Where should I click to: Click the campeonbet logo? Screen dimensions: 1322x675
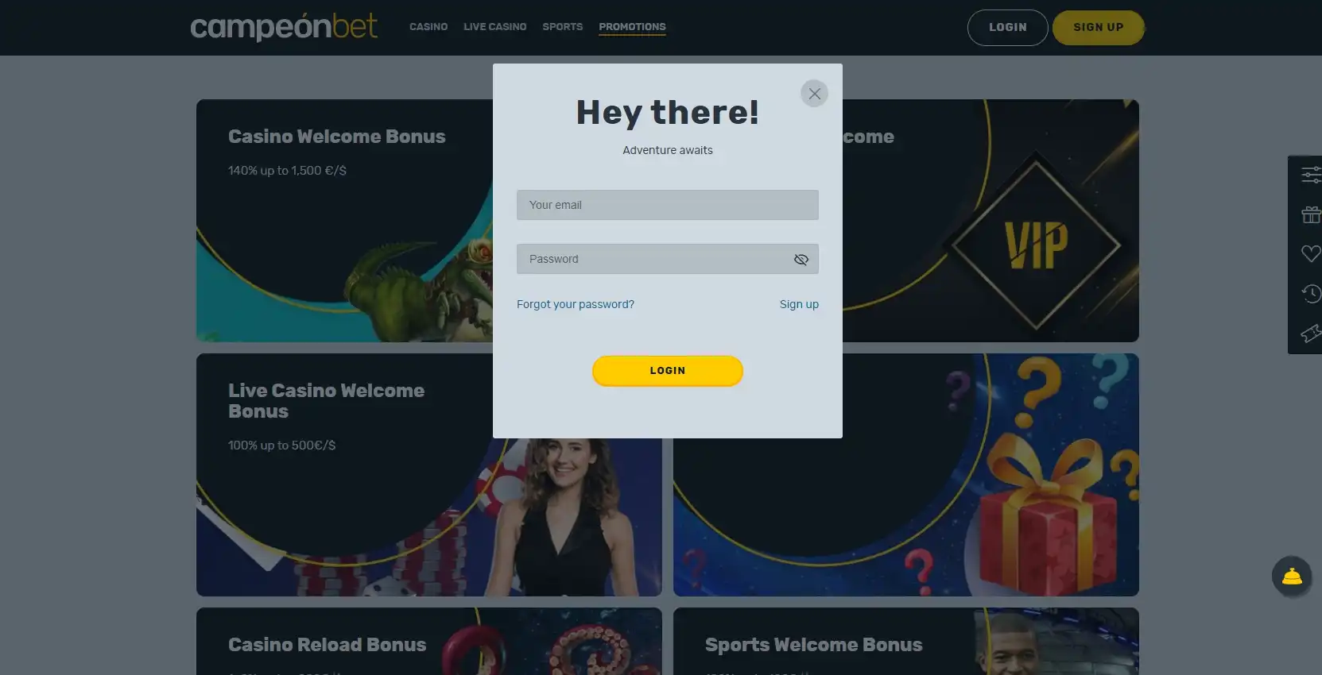click(284, 27)
